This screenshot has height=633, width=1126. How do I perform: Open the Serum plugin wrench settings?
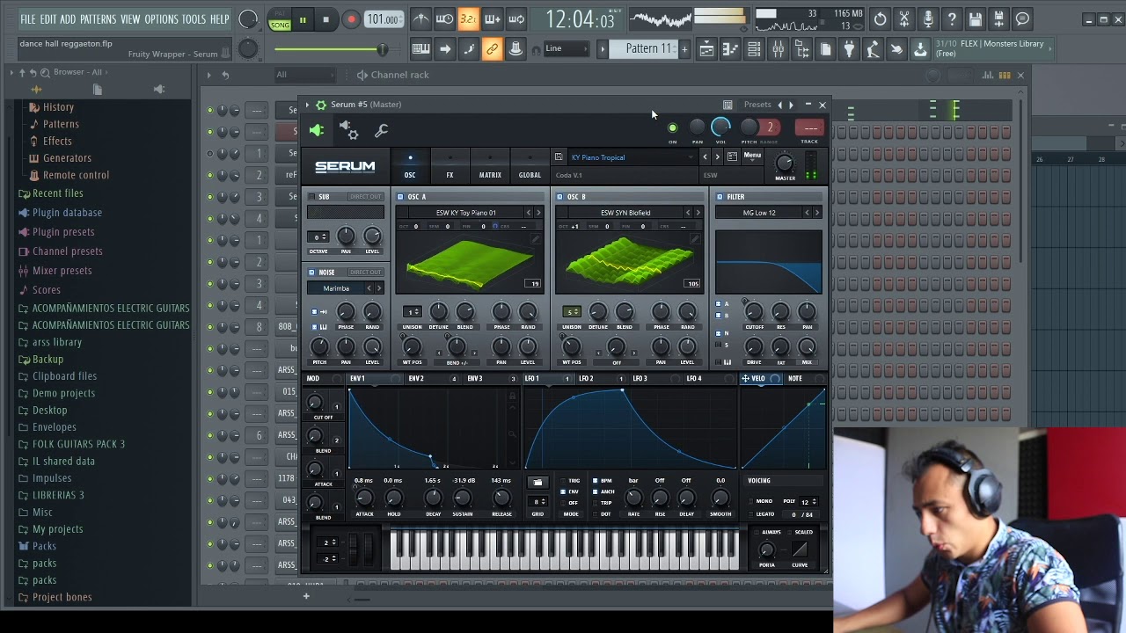(381, 130)
